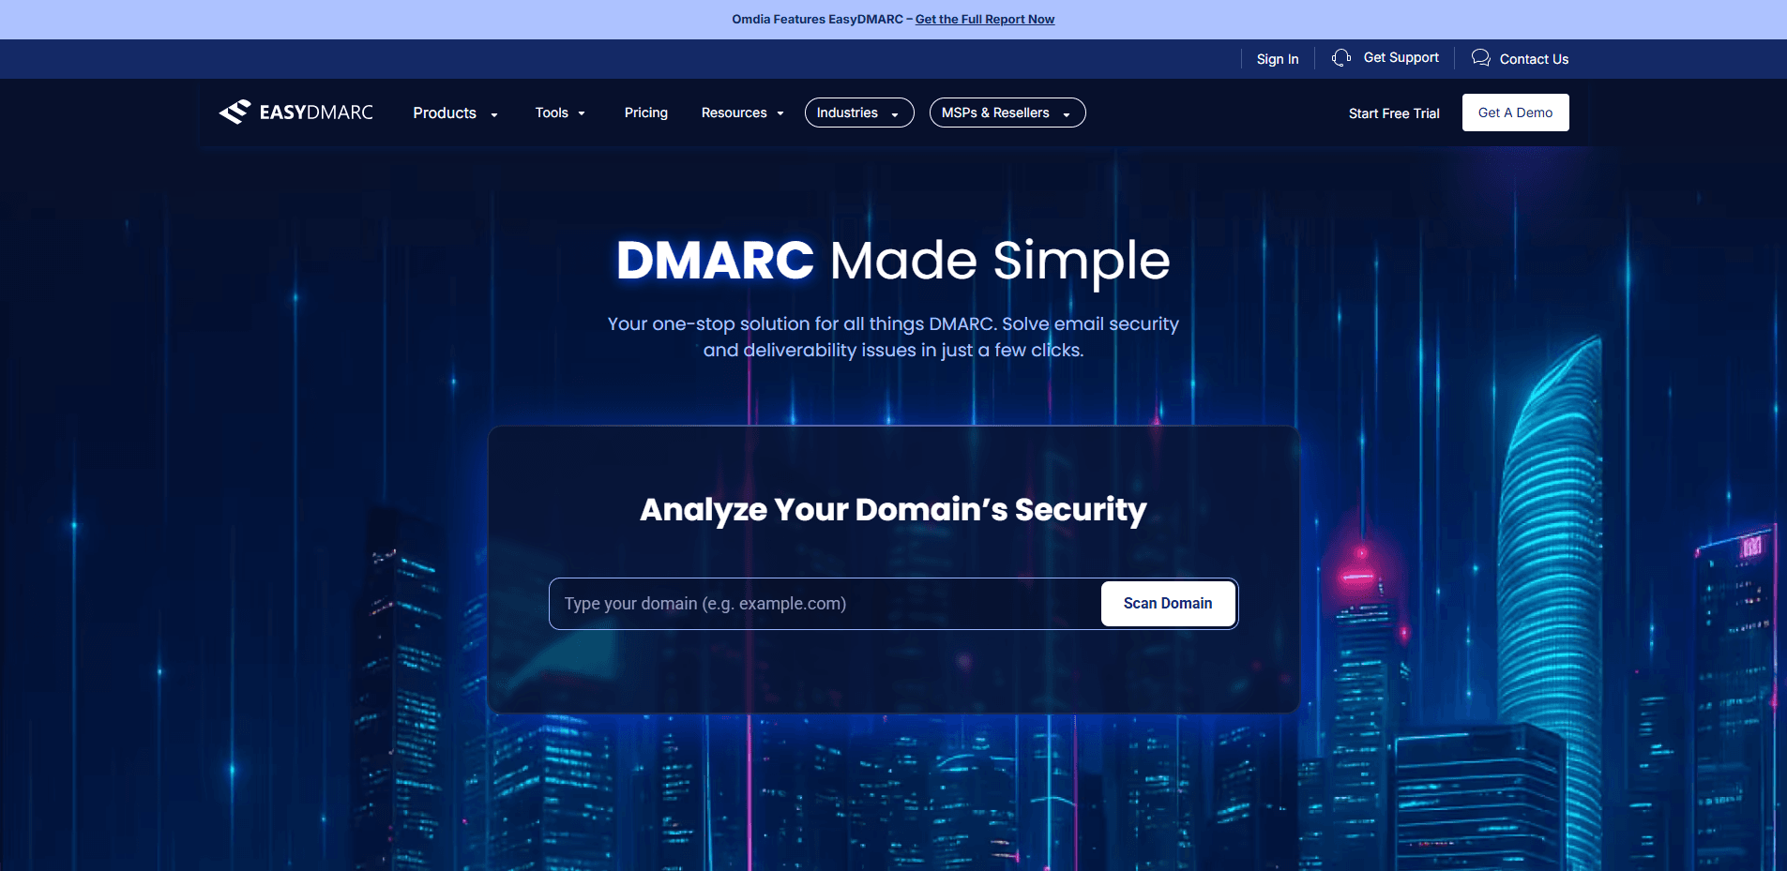Click the headset icon next to Get Support
This screenshot has height=871, width=1787.
pos(1340,57)
